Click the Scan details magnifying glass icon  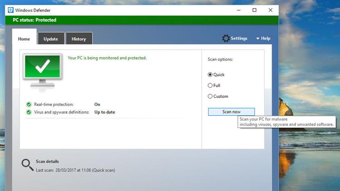pos(27,165)
